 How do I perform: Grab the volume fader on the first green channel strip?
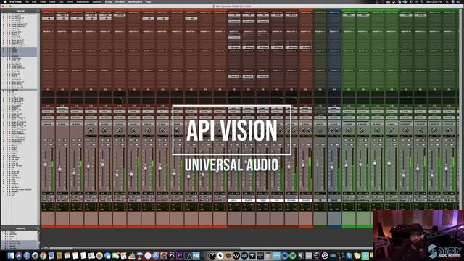[346, 165]
